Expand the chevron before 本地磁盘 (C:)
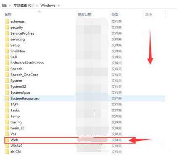The image size is (177, 160). point(10,5)
